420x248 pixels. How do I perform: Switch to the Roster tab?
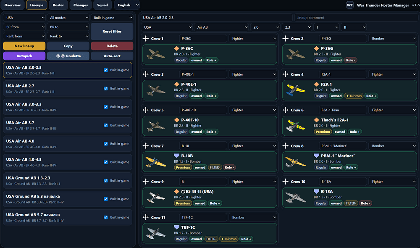[58, 5]
